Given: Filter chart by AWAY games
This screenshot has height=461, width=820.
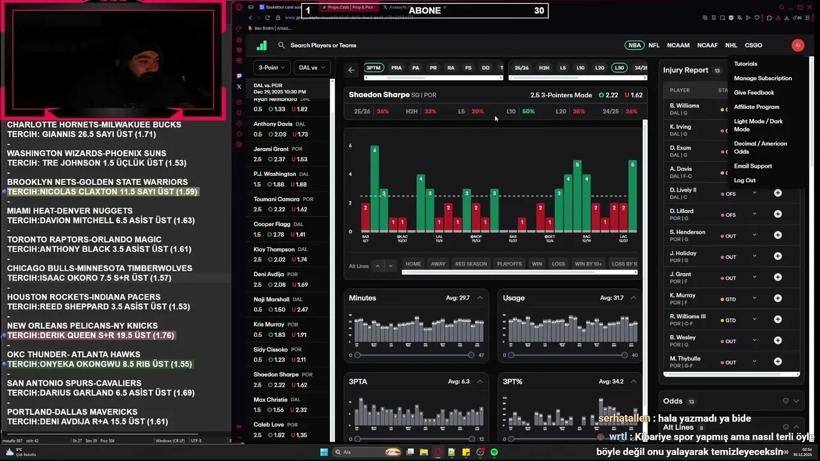Looking at the screenshot, I should 438,264.
